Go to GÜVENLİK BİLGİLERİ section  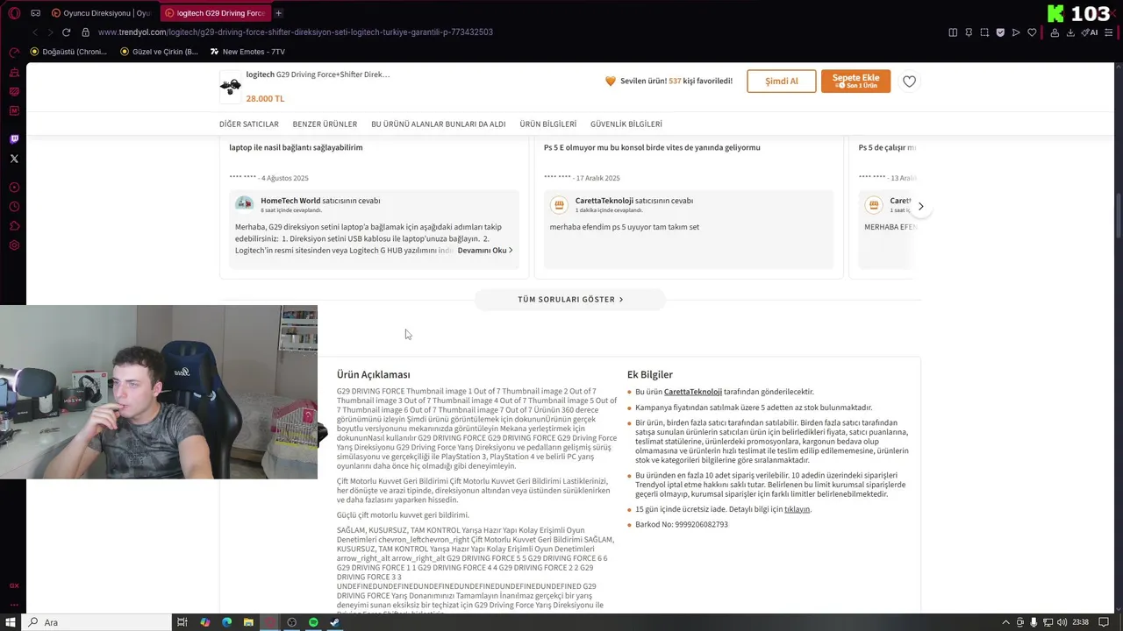tap(626, 124)
